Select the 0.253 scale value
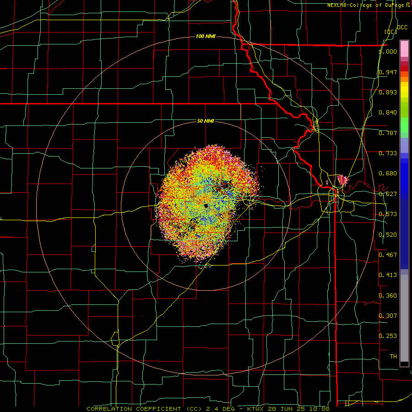This screenshot has width=412, height=412. coord(388,336)
